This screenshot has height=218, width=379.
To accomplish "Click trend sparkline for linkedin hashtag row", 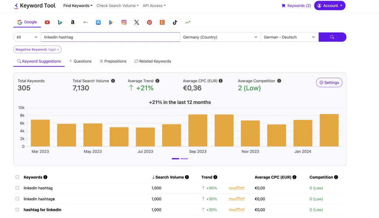I will [x=237, y=188].
